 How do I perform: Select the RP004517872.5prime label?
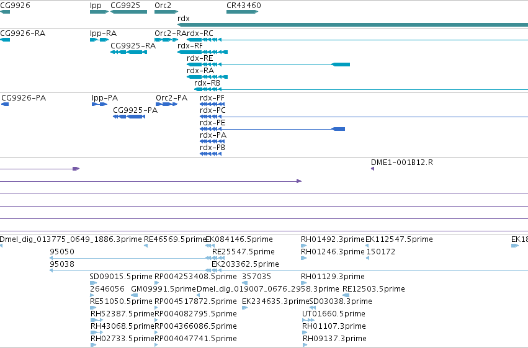click(x=195, y=301)
